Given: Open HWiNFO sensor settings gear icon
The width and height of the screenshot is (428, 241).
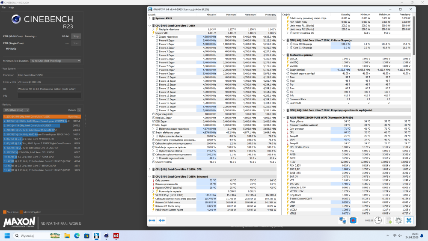Looking at the screenshot, I should [x=398, y=220].
